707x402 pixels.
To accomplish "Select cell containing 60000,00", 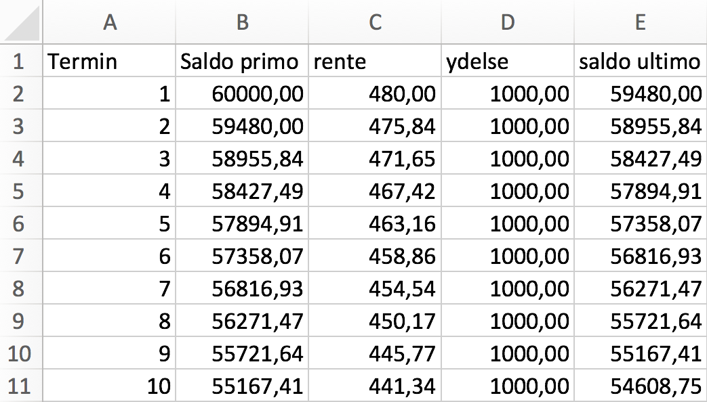I will point(242,93).
